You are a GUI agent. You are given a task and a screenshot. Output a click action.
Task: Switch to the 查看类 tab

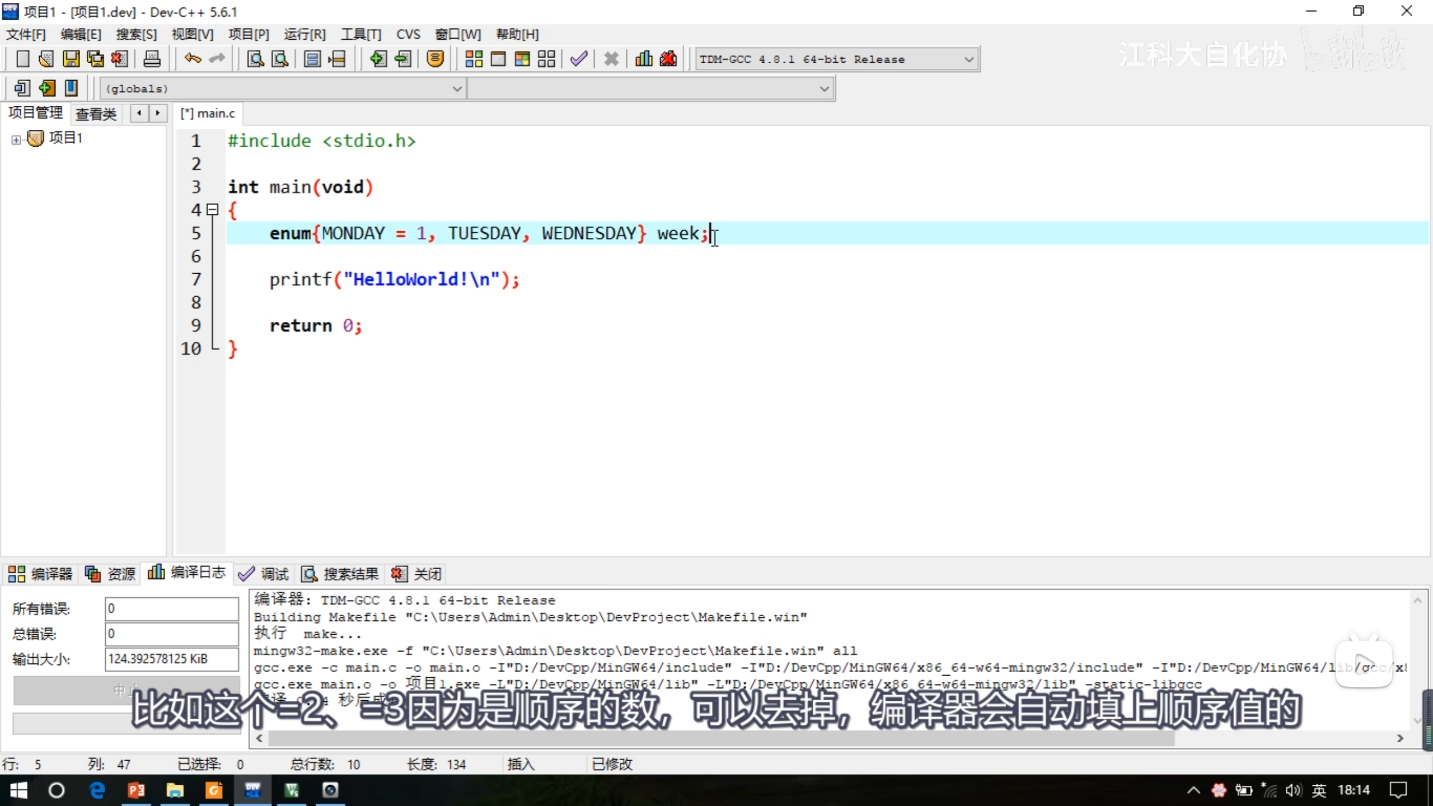click(96, 114)
